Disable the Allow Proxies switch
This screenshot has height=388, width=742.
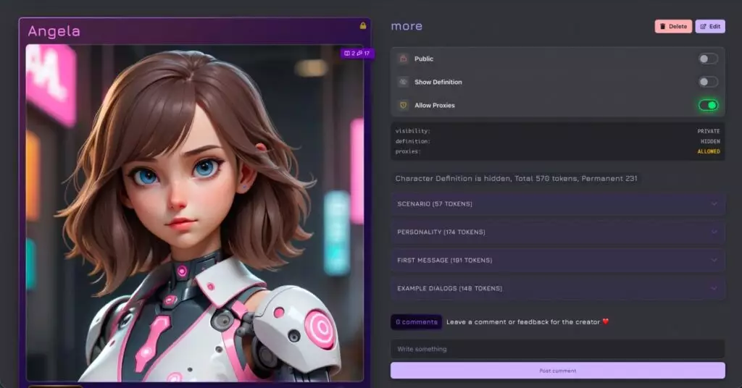(x=708, y=106)
